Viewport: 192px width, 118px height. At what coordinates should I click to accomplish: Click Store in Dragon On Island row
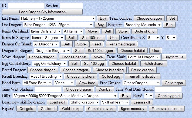coord(82,44)
